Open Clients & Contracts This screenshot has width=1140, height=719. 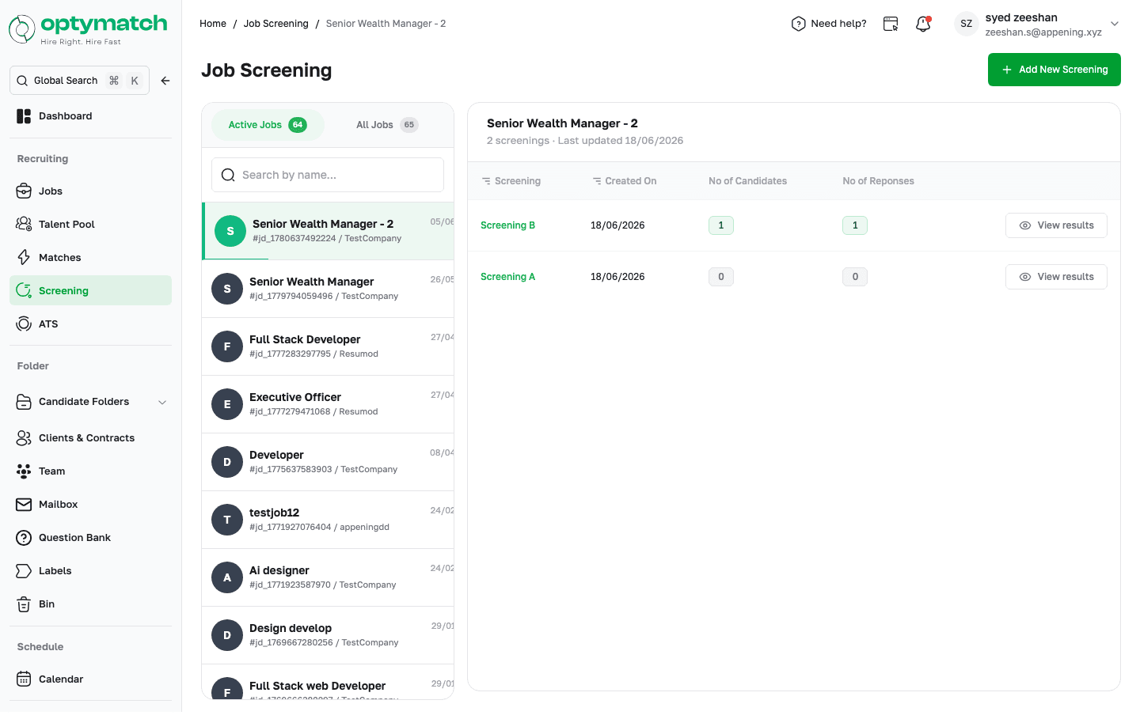coord(90,438)
